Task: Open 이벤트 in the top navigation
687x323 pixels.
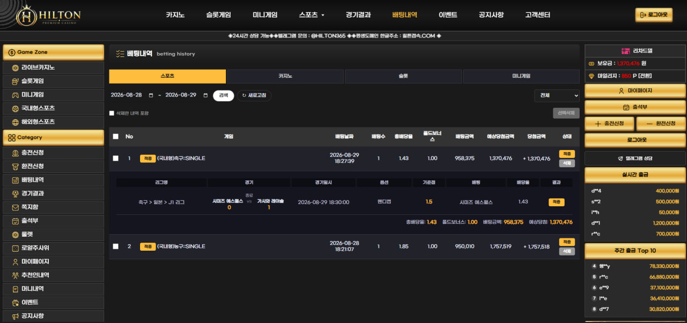Action: click(x=448, y=15)
